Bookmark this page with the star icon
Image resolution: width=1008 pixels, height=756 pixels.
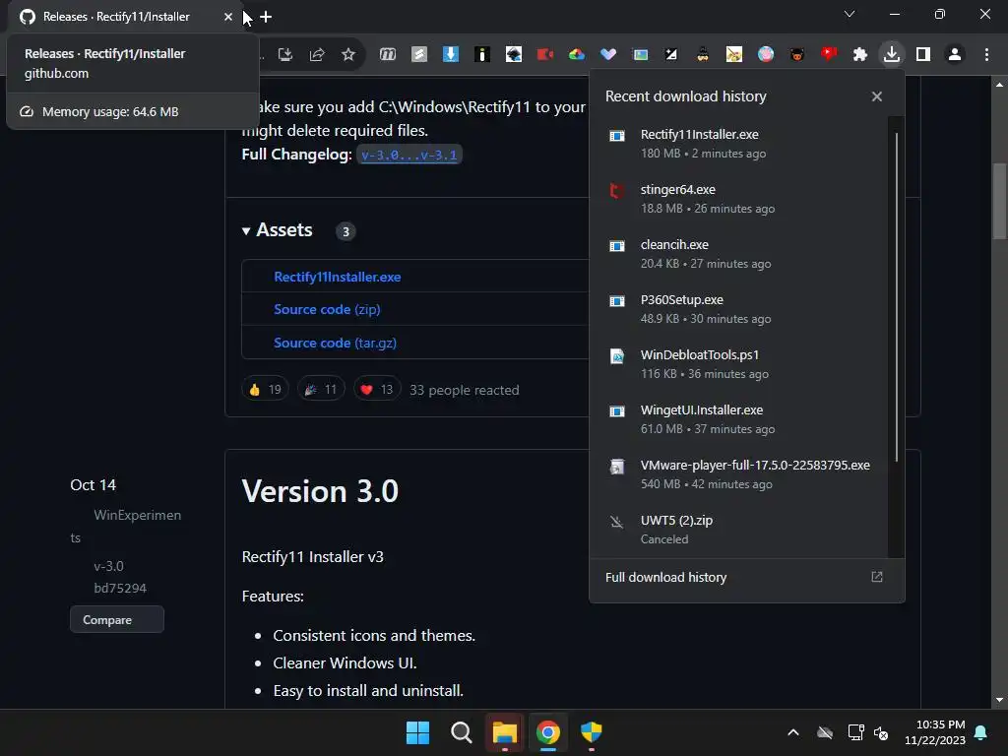click(348, 55)
